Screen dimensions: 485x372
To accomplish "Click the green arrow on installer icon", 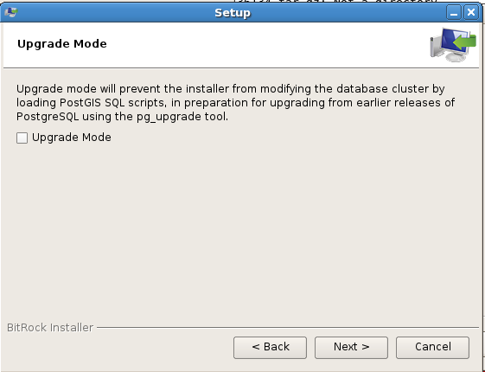I will click(x=465, y=42).
